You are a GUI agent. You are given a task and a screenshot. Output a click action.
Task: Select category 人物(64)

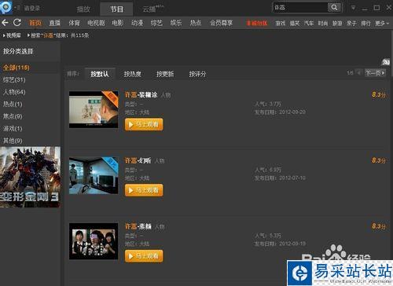pyautogui.click(x=14, y=92)
